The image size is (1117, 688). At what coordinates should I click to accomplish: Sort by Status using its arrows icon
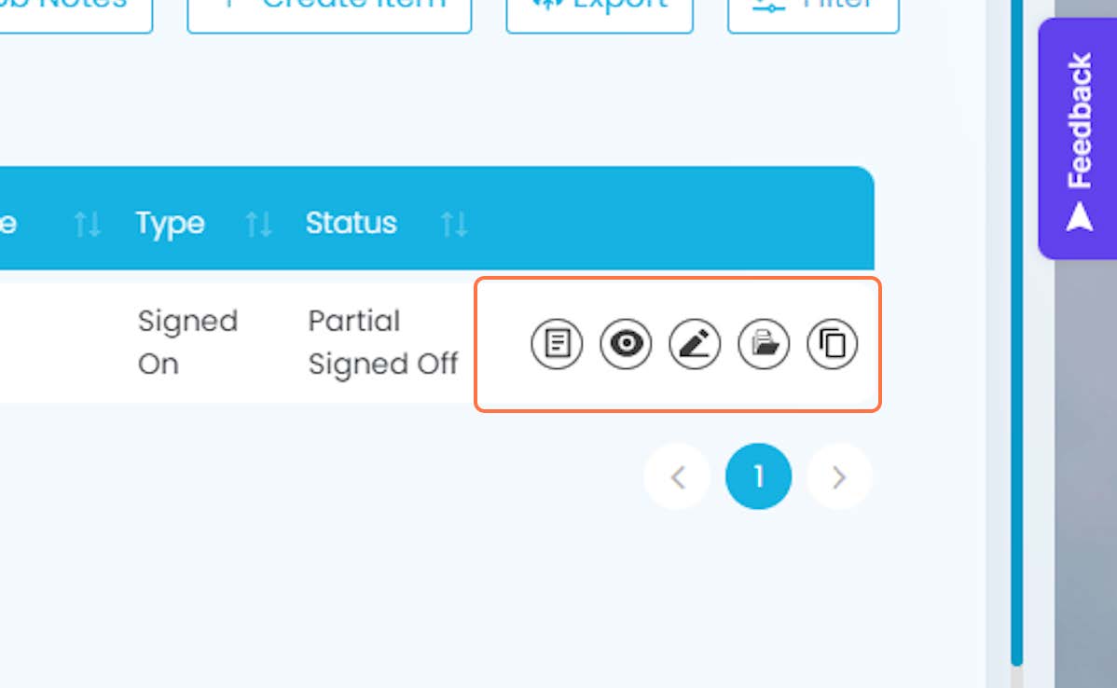454,225
